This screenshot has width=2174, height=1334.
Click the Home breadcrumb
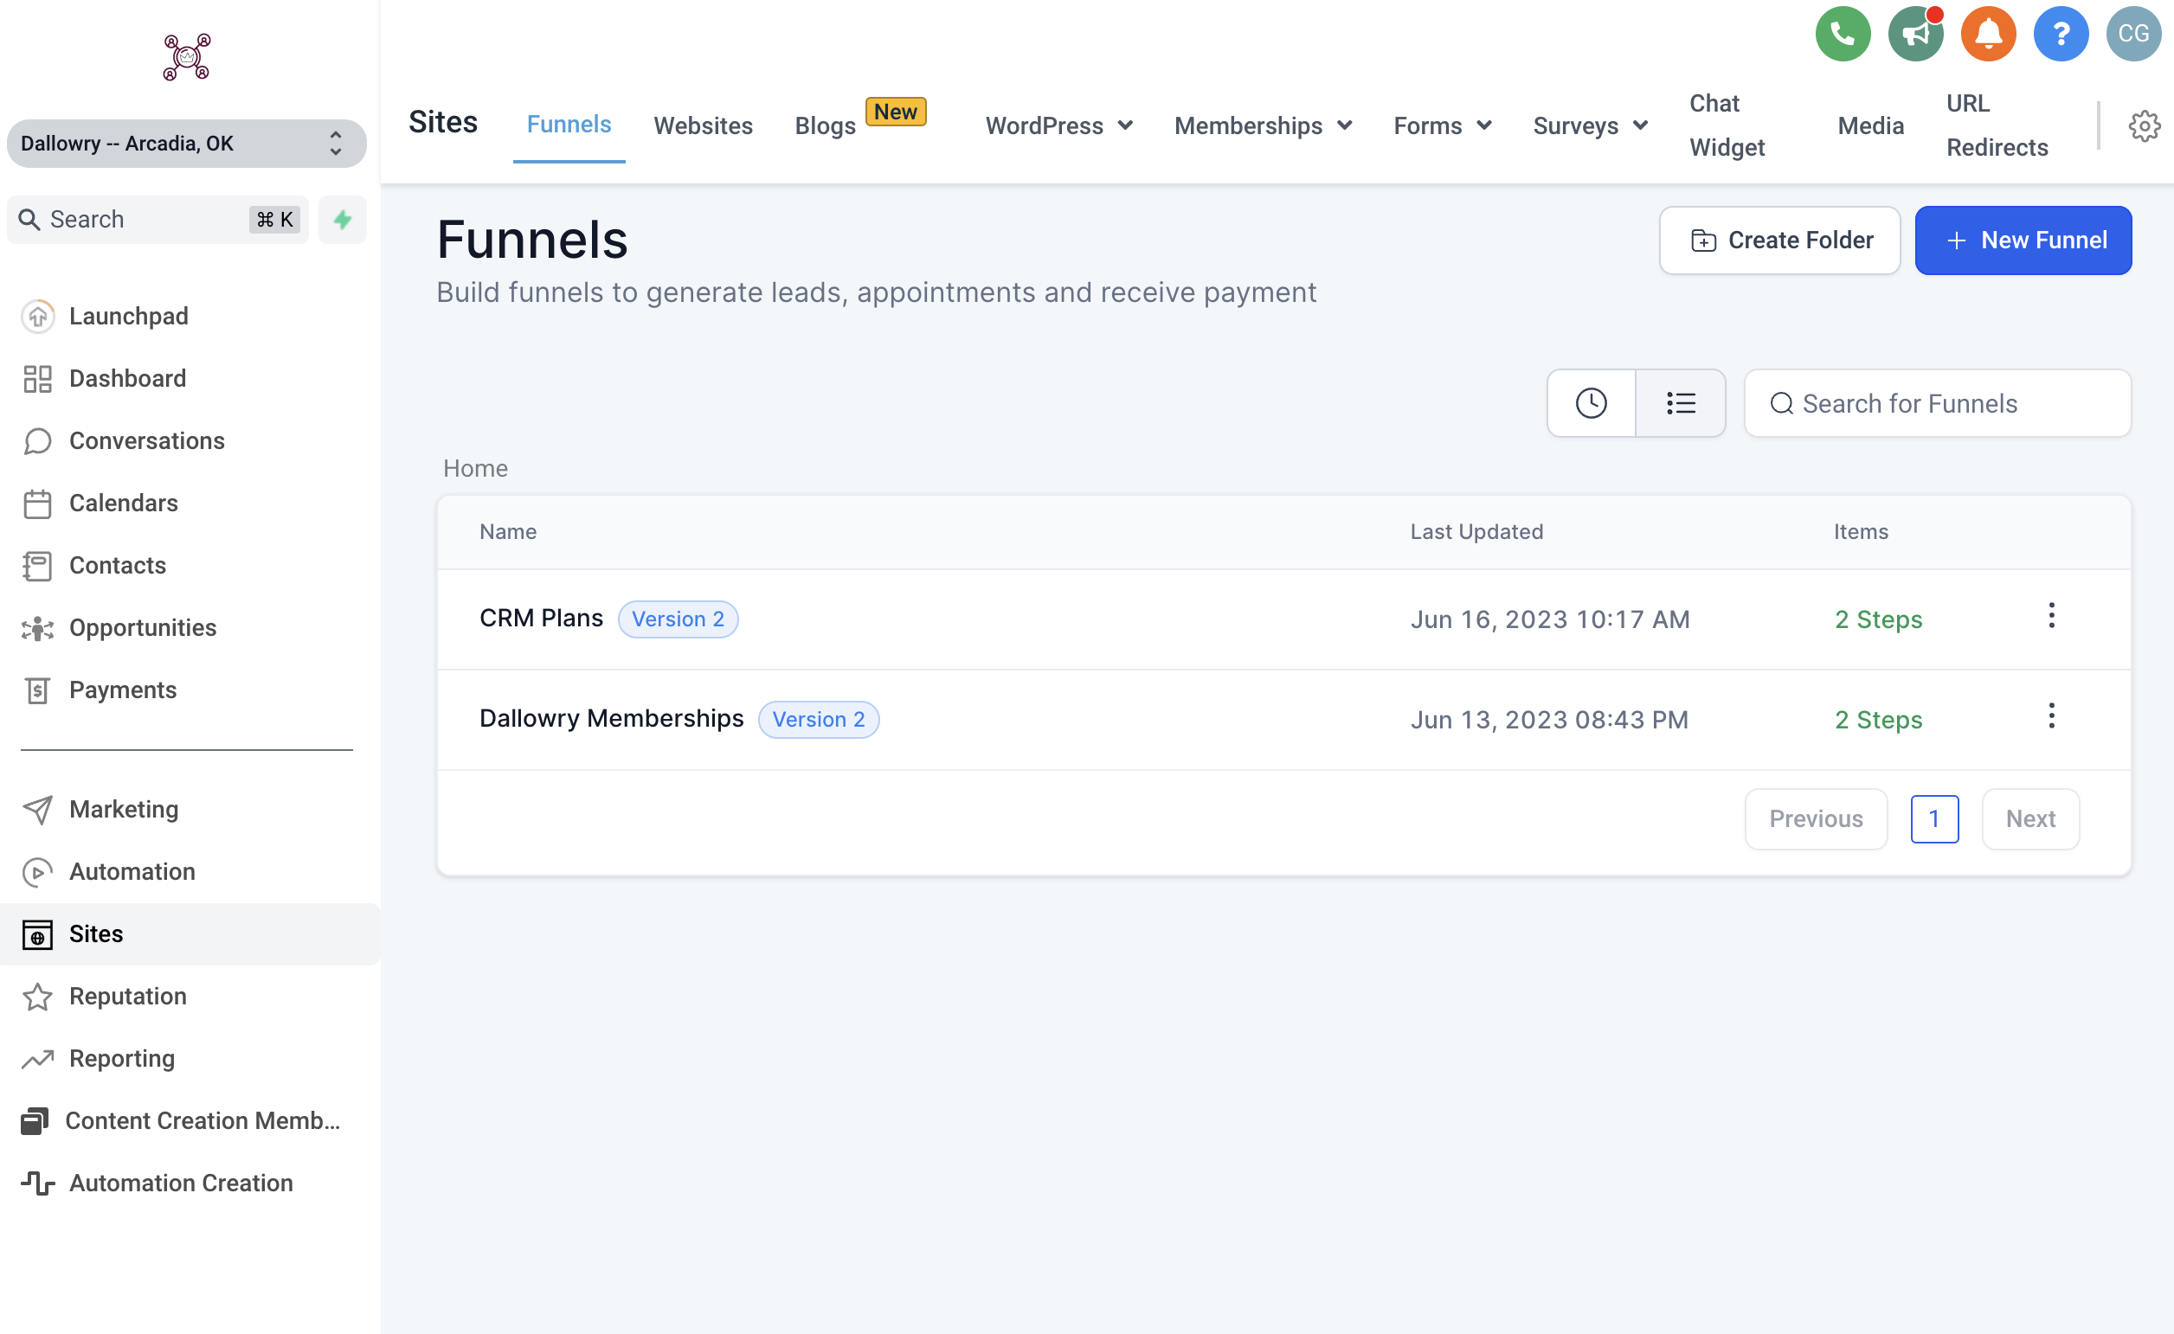(x=475, y=469)
